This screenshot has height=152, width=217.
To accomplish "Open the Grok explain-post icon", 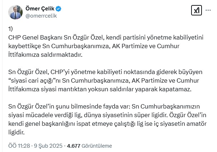I will click(196, 10).
